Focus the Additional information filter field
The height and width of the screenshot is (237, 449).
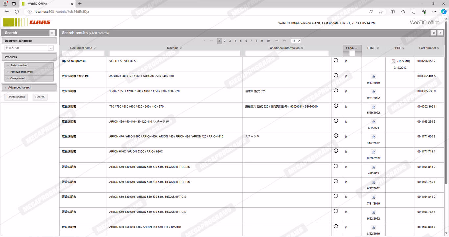(287, 53)
